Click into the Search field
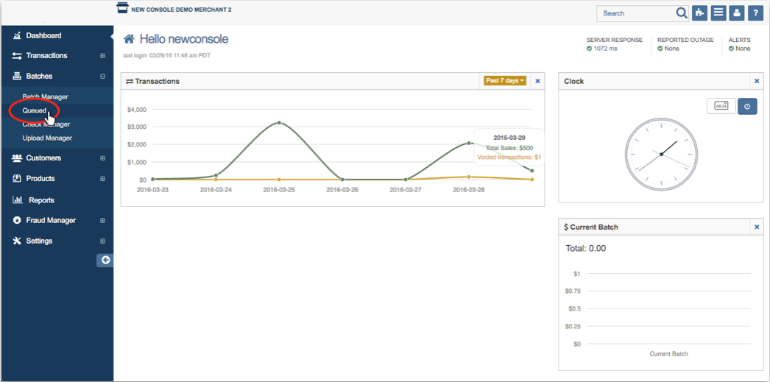The height and width of the screenshot is (382, 770). [635, 13]
